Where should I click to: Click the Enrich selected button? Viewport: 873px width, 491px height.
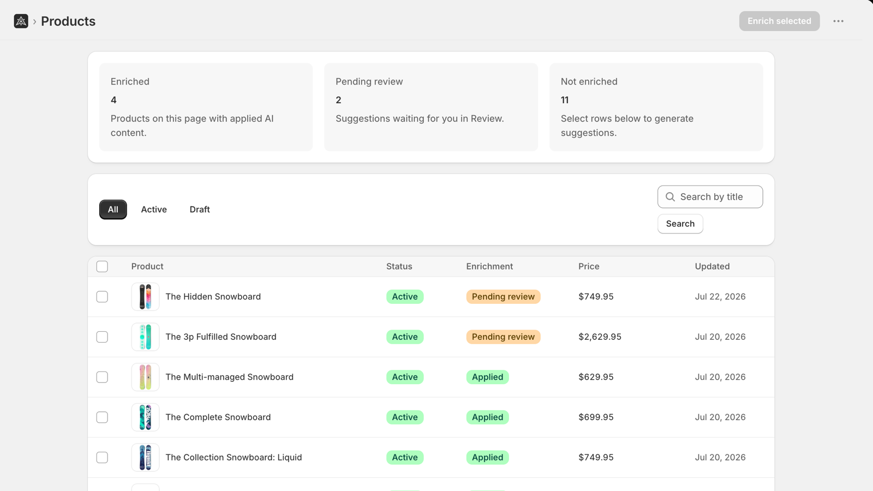[x=779, y=21]
